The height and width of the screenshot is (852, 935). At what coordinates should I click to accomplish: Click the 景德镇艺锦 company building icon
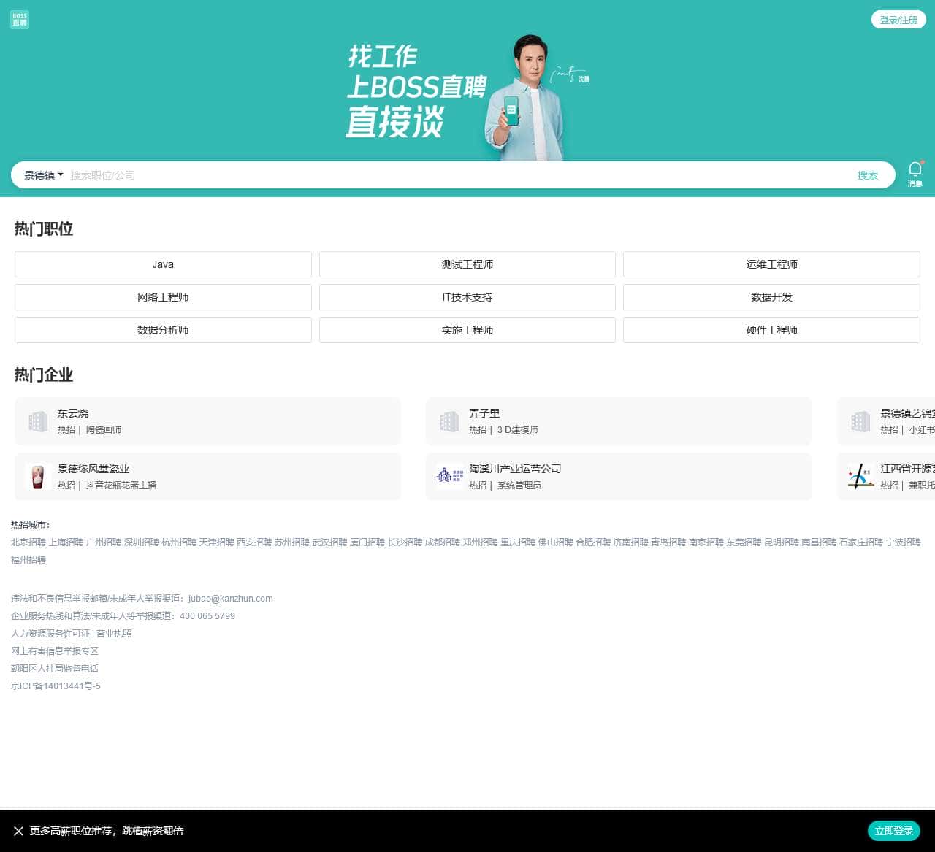pos(860,421)
